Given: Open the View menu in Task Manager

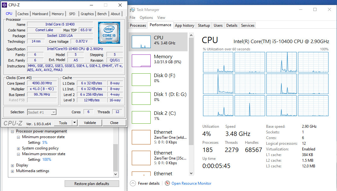Looking at the screenshot, I should point(161,18).
